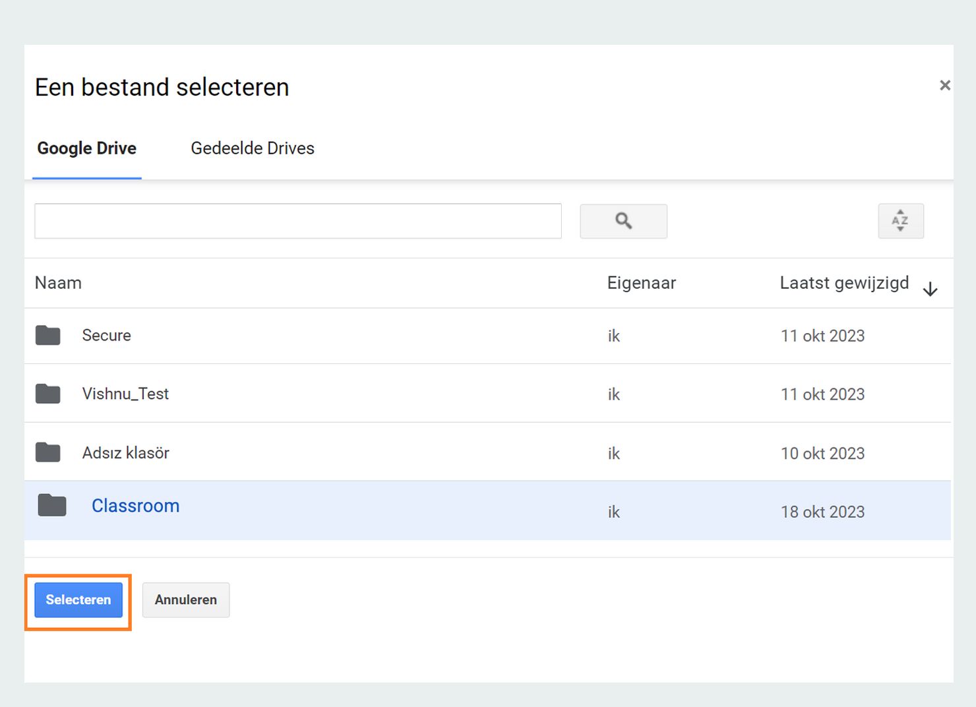
Task: Click the owner cell in Secure row
Action: point(614,336)
